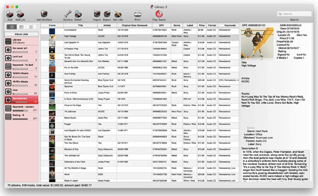Click the album totals status bar text
318x196 pixels.
pyautogui.click(x=49, y=185)
